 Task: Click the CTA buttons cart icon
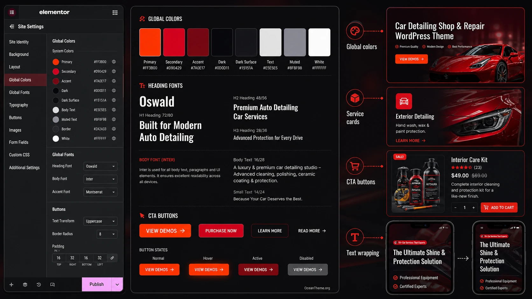355,166
